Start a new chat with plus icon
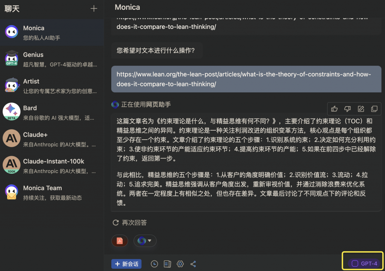The image size is (385, 271). click(94, 9)
